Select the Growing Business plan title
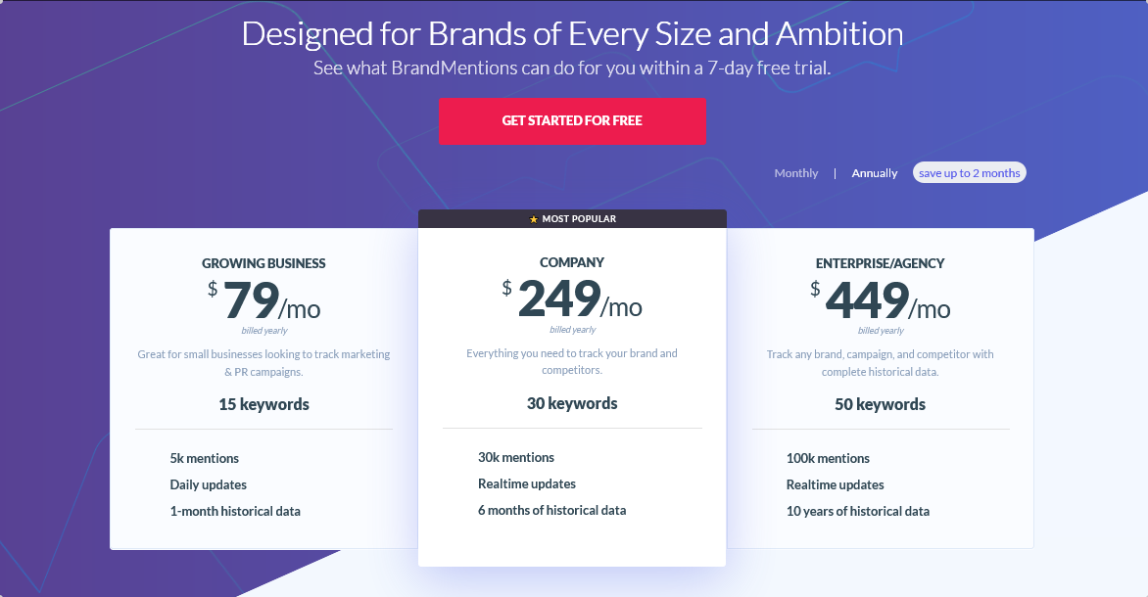This screenshot has width=1148, height=597. coord(263,263)
